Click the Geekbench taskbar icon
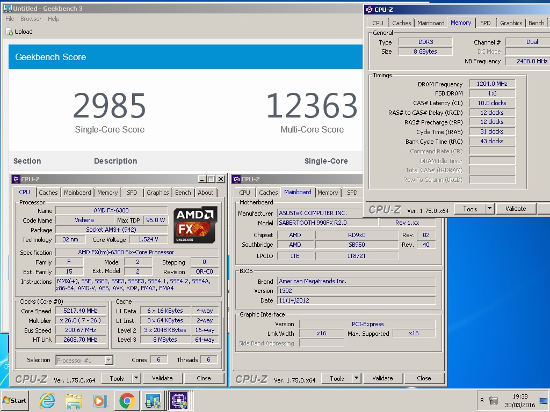Screen dimensions: 550x412 (x=153, y=400)
